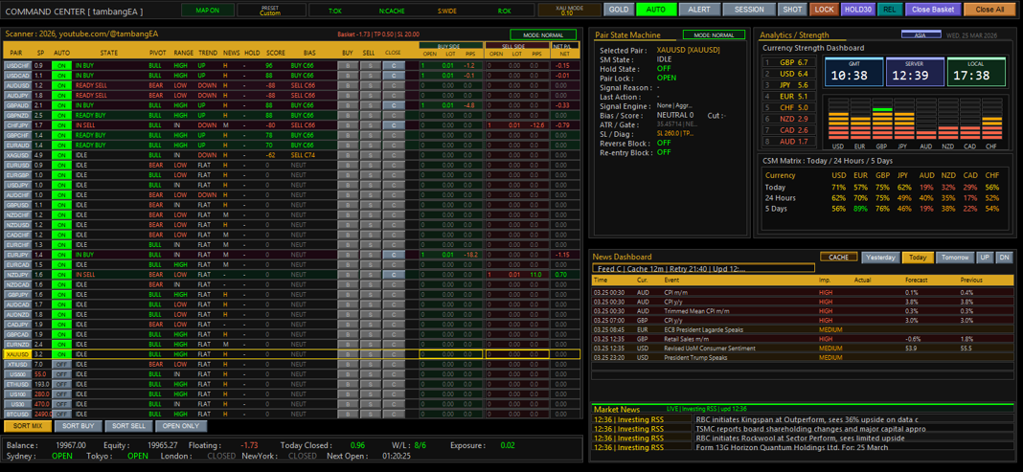Click the SORT SELL button

tap(129, 426)
